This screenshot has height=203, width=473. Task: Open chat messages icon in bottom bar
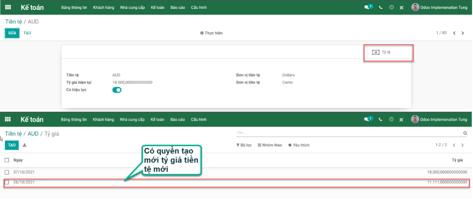point(368,119)
